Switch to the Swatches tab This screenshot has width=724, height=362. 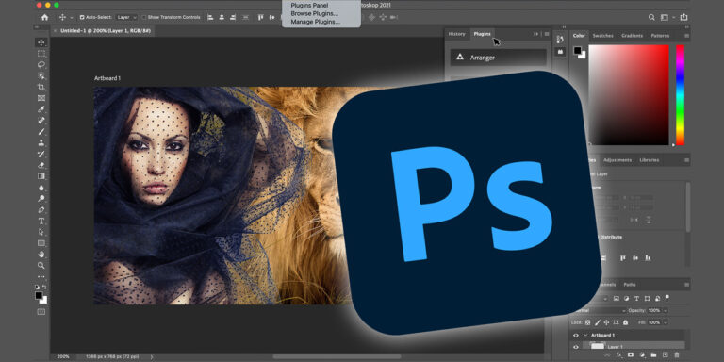[602, 36]
